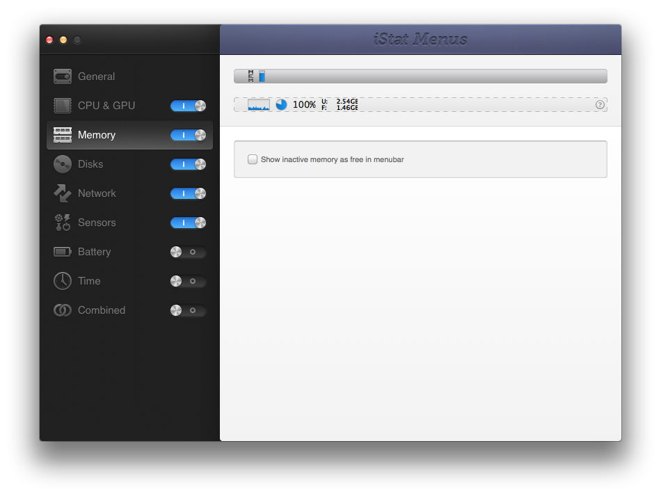Screen dimensions: 661x496
Task: Click the Sensors fan icon
Action: 63,223
